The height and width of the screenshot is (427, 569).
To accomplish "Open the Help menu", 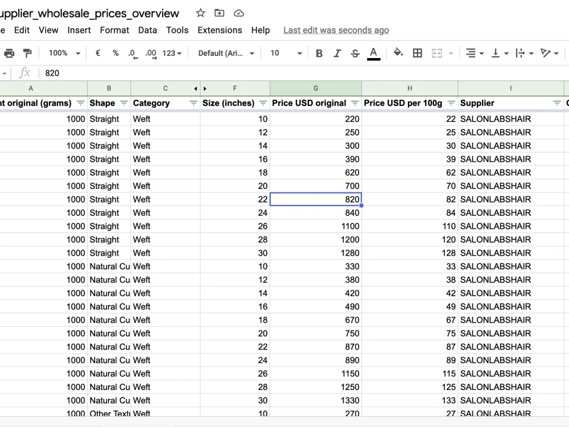I will click(x=261, y=30).
